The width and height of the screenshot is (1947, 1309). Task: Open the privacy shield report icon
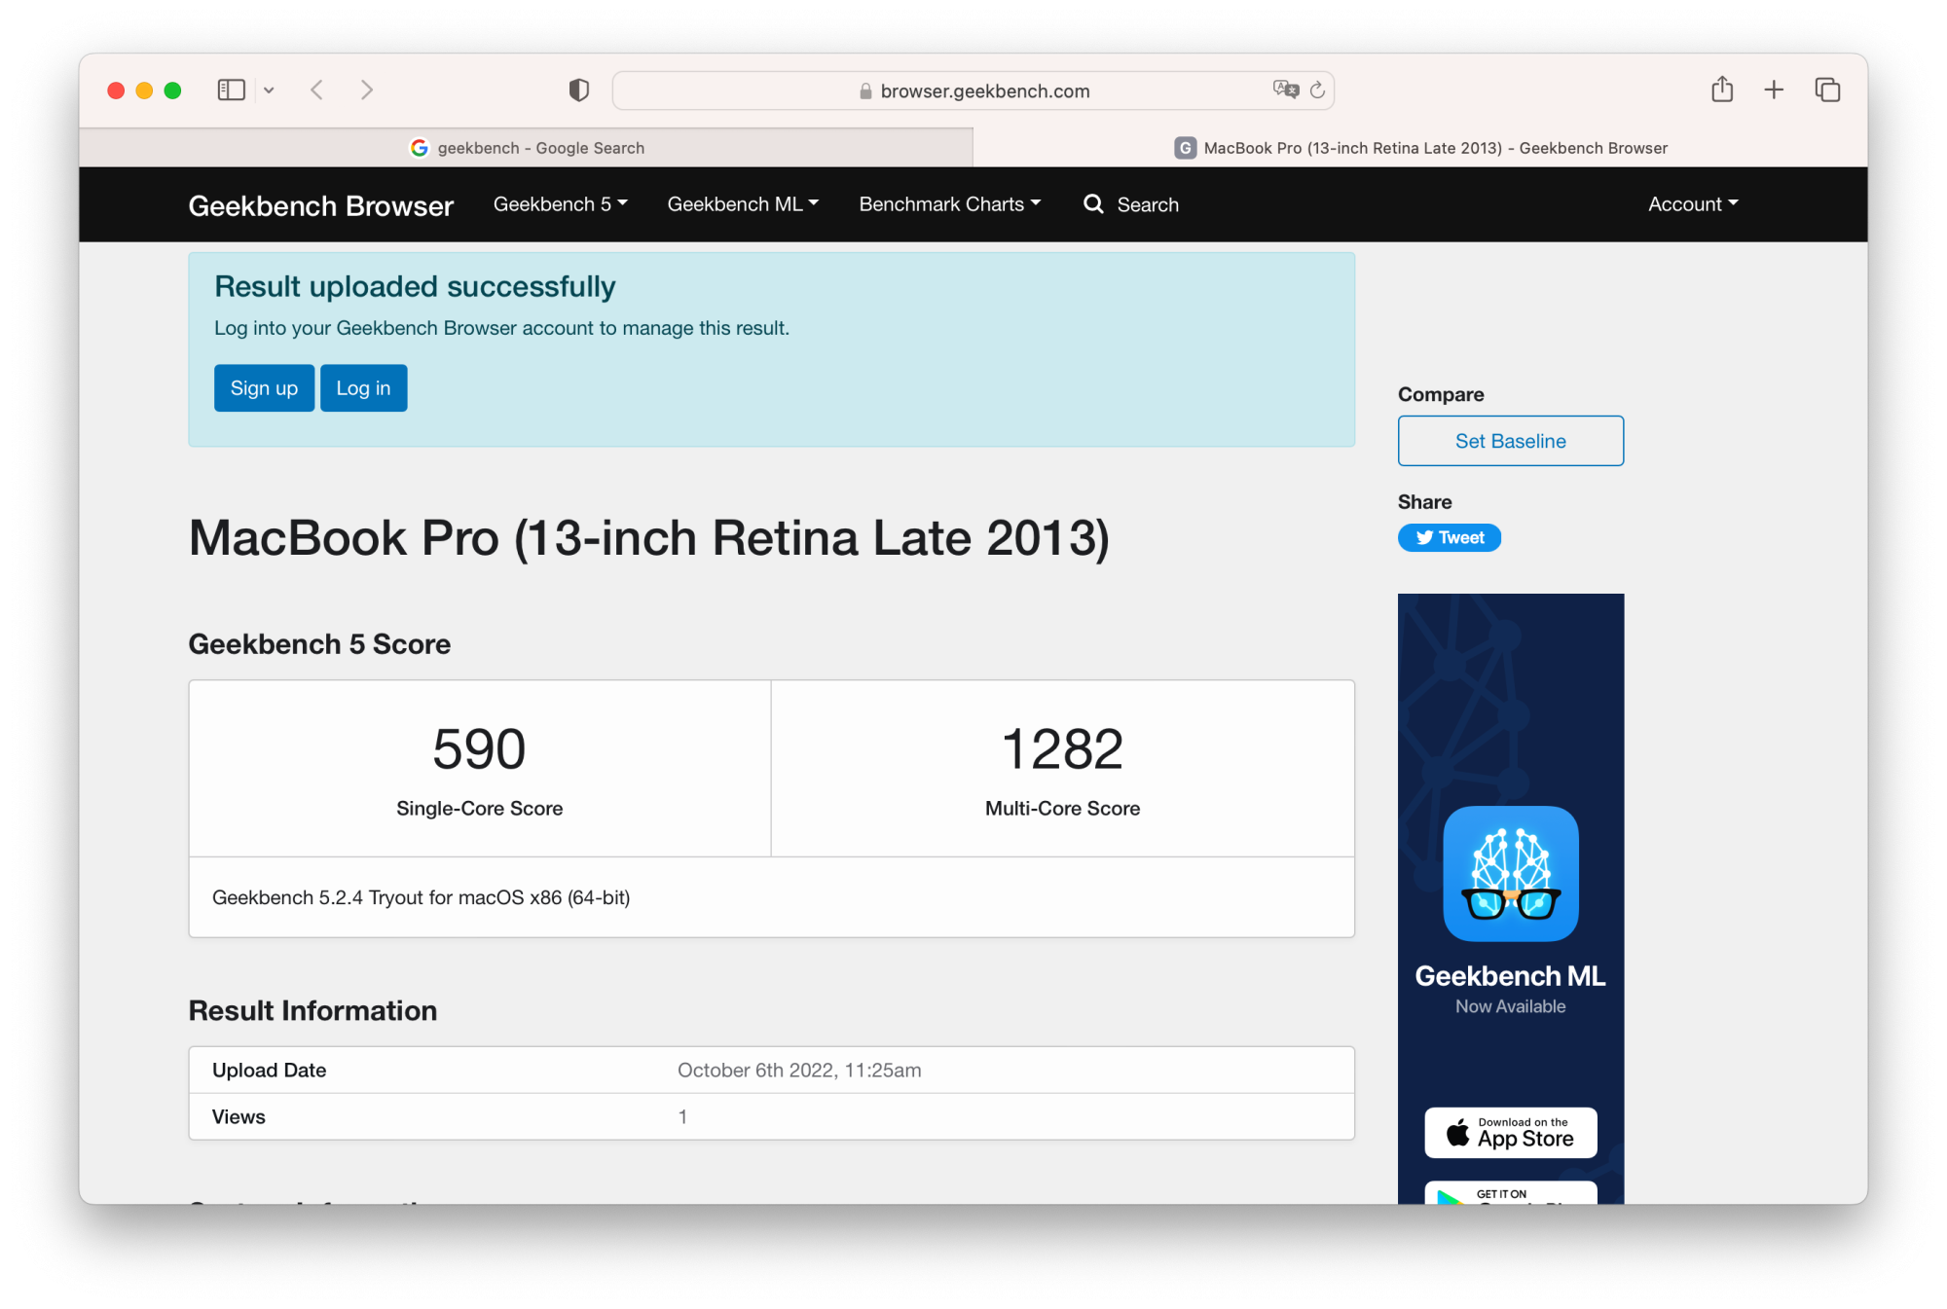[578, 91]
